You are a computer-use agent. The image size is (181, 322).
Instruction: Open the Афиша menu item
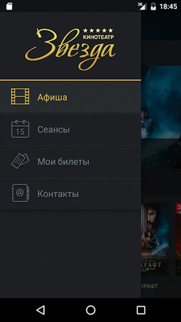click(x=70, y=97)
